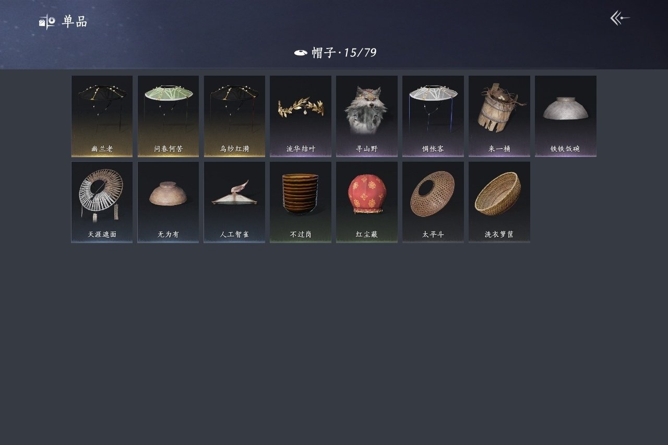Select the wooden bucket 来一桶
This screenshot has width=668, height=445.
(x=499, y=116)
